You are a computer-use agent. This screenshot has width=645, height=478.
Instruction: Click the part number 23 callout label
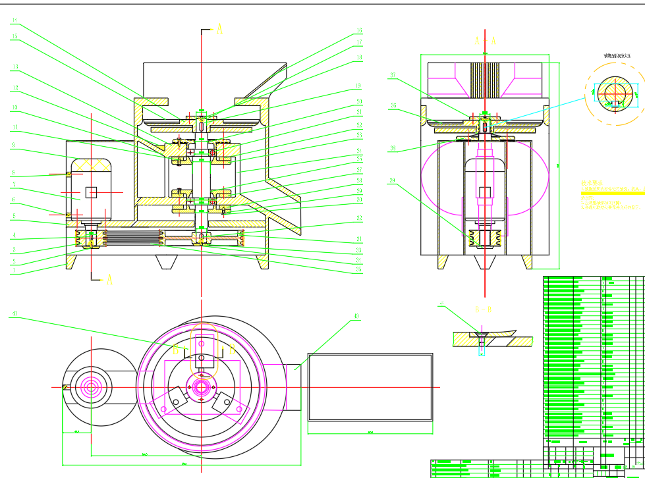[x=359, y=135]
